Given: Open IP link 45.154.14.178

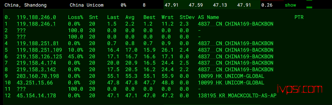Looking at the screenshot, I should (x=36, y=96).
